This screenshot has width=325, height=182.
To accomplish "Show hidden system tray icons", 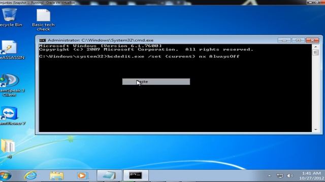I will tap(269, 176).
